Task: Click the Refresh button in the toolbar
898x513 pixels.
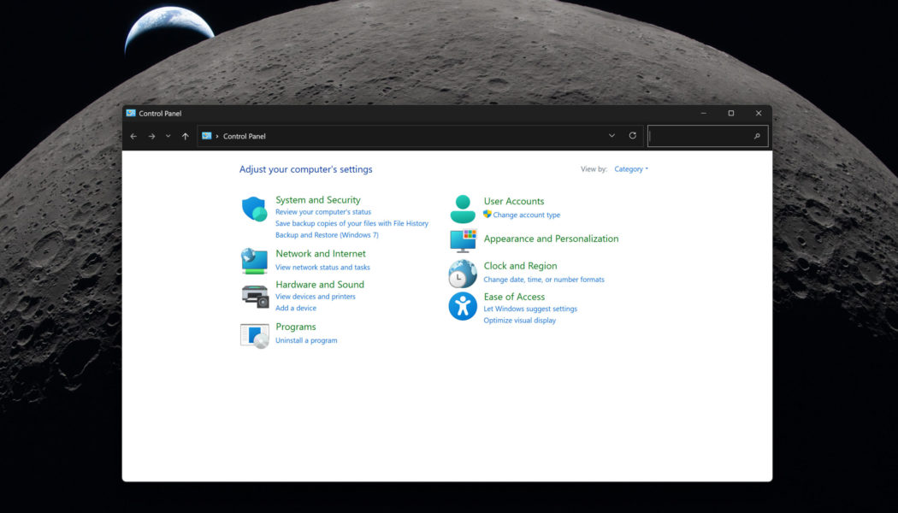Action: pyautogui.click(x=632, y=135)
